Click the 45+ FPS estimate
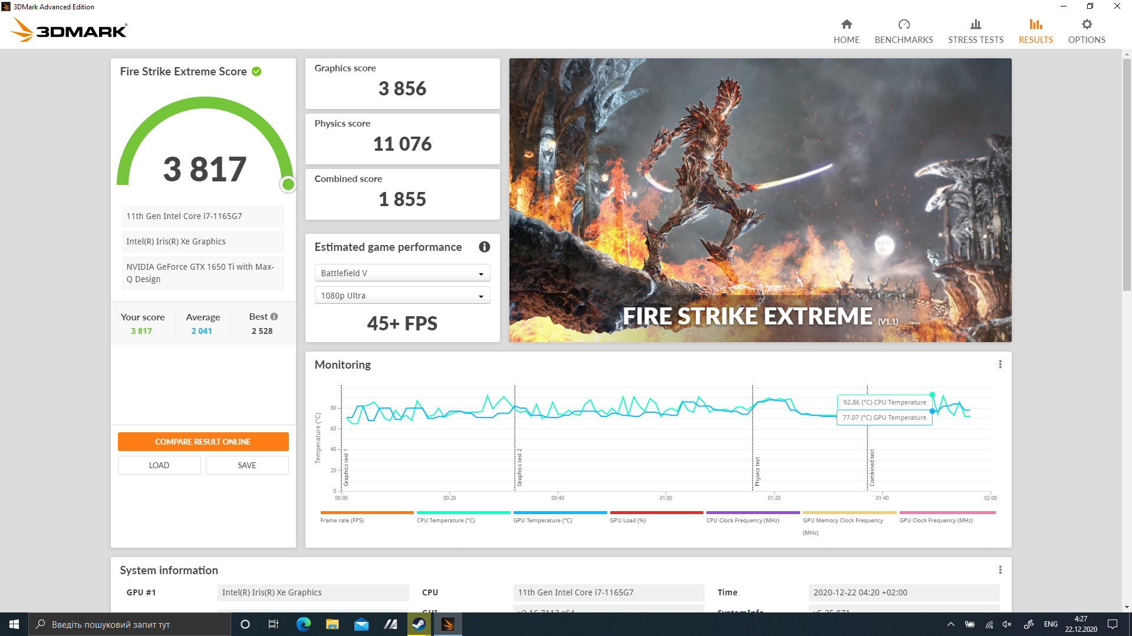Viewport: 1132px width, 636px height. 402,323
